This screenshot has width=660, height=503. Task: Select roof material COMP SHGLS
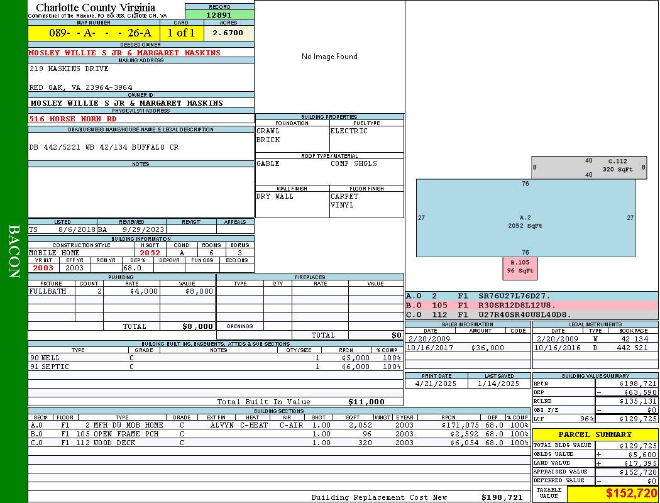coord(354,163)
